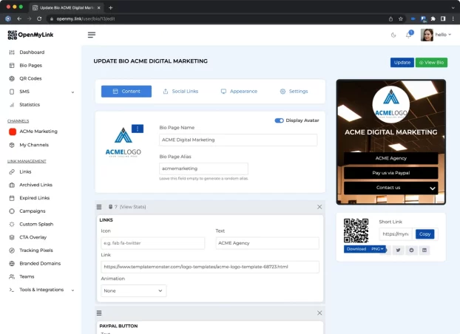Open My Channels
The width and height of the screenshot is (460, 334).
34,145
